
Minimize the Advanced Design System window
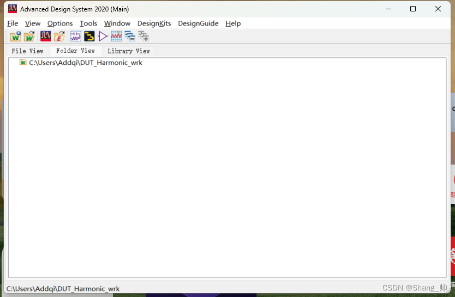tap(388, 9)
